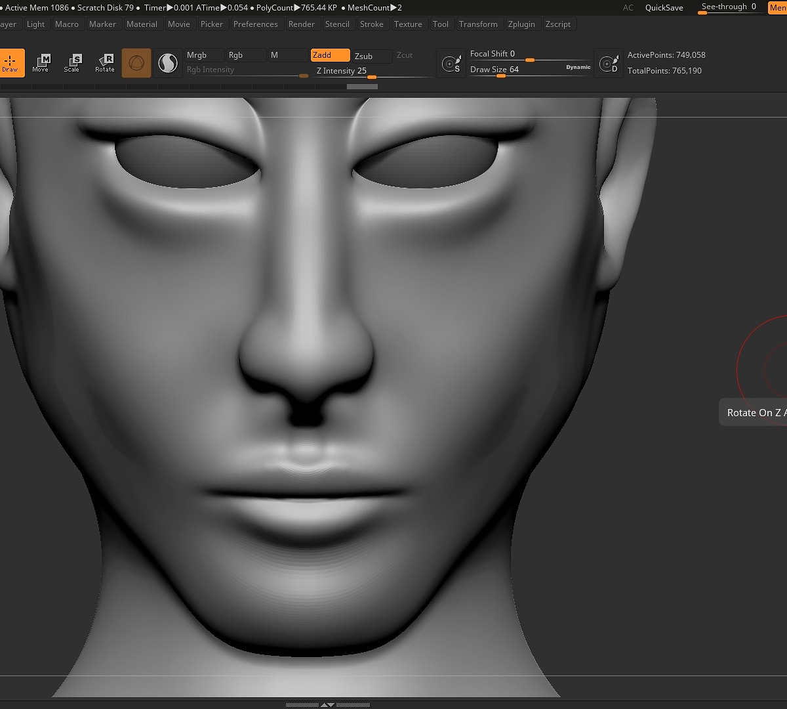This screenshot has height=709, width=787.
Task: Click the Rgb Intensity slider
Action: [x=247, y=70]
